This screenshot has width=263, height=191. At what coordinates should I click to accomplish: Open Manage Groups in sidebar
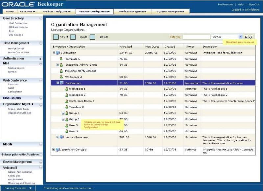click(x=16, y=49)
